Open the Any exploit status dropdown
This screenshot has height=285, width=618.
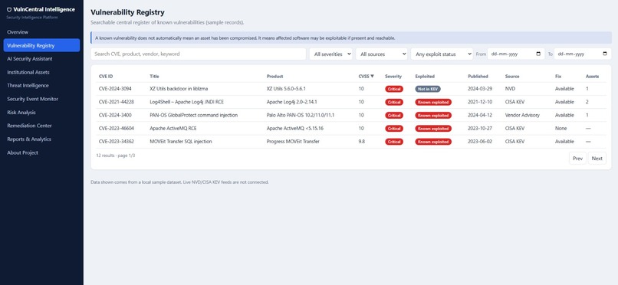pyautogui.click(x=442, y=54)
